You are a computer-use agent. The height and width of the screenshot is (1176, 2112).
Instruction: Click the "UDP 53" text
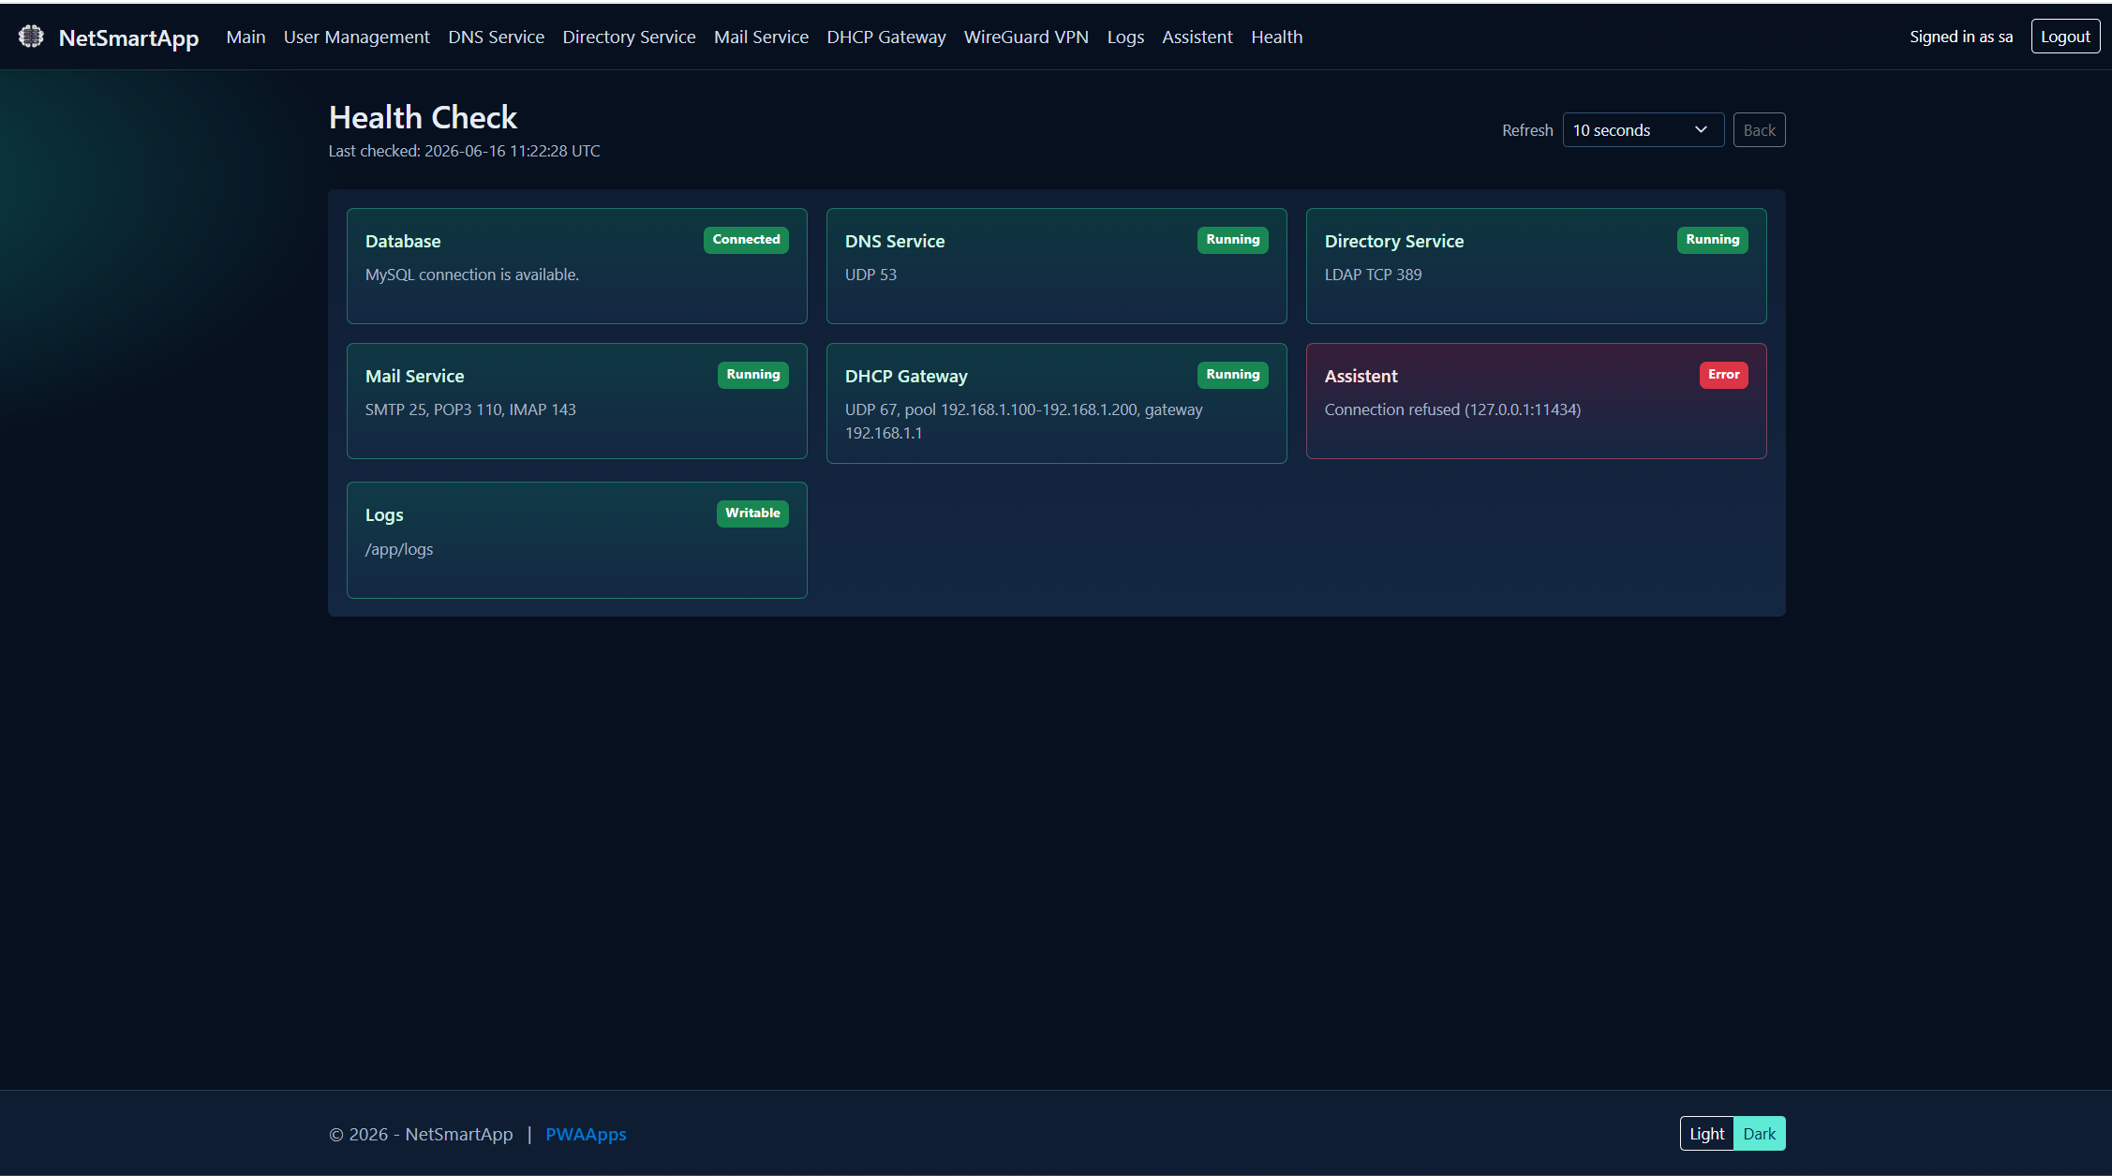870,275
